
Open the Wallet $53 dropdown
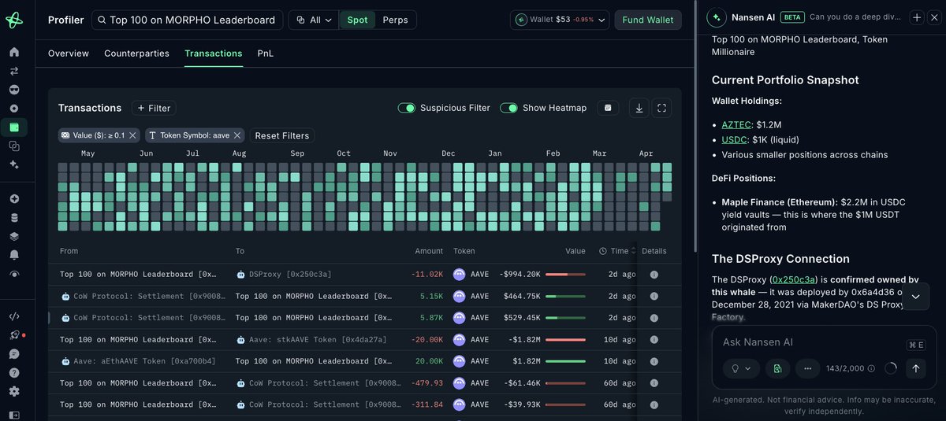click(x=560, y=20)
